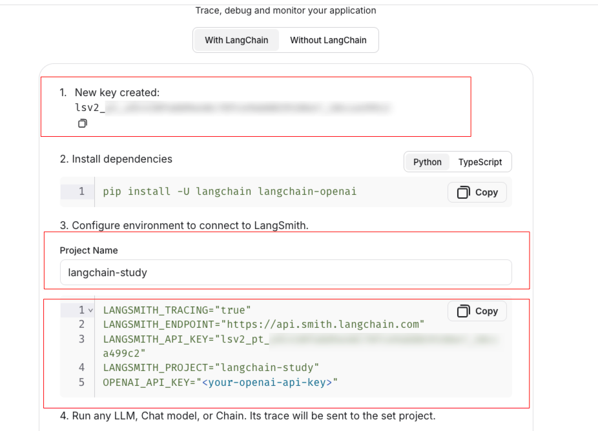Copy the newly created API key
598x431 pixels.
point(83,123)
